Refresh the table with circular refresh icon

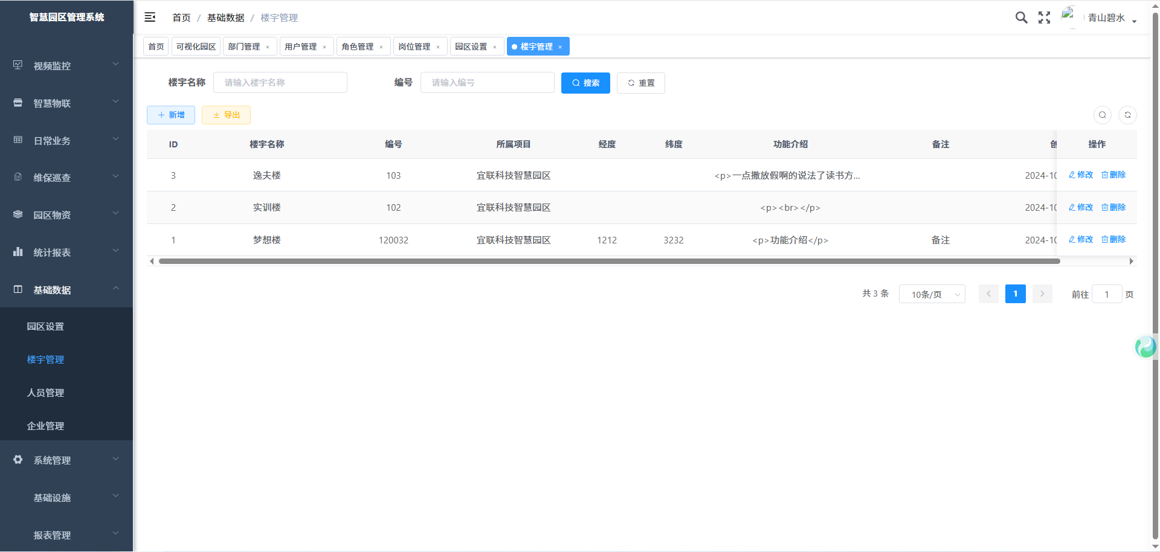1127,115
